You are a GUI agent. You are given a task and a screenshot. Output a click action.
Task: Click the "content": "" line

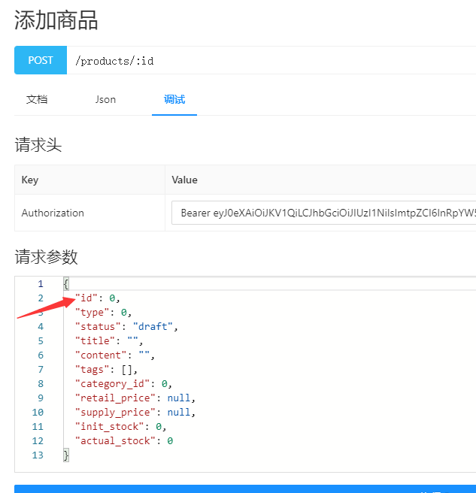coord(115,355)
